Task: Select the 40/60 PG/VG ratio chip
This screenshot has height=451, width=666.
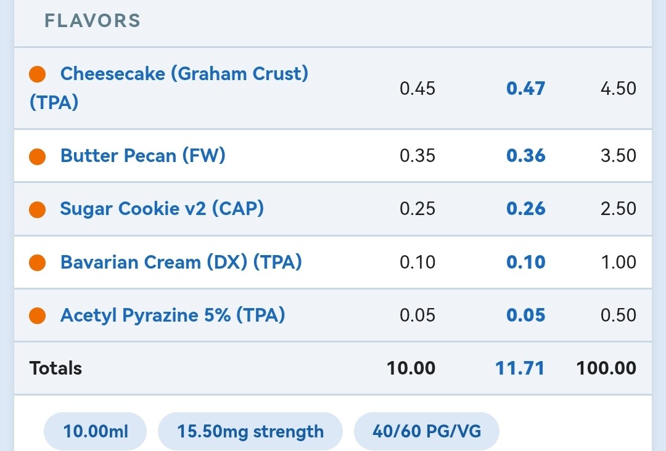Action: (x=427, y=431)
